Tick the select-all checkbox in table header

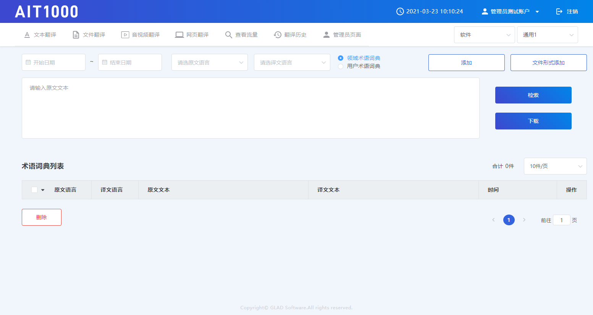click(34, 190)
